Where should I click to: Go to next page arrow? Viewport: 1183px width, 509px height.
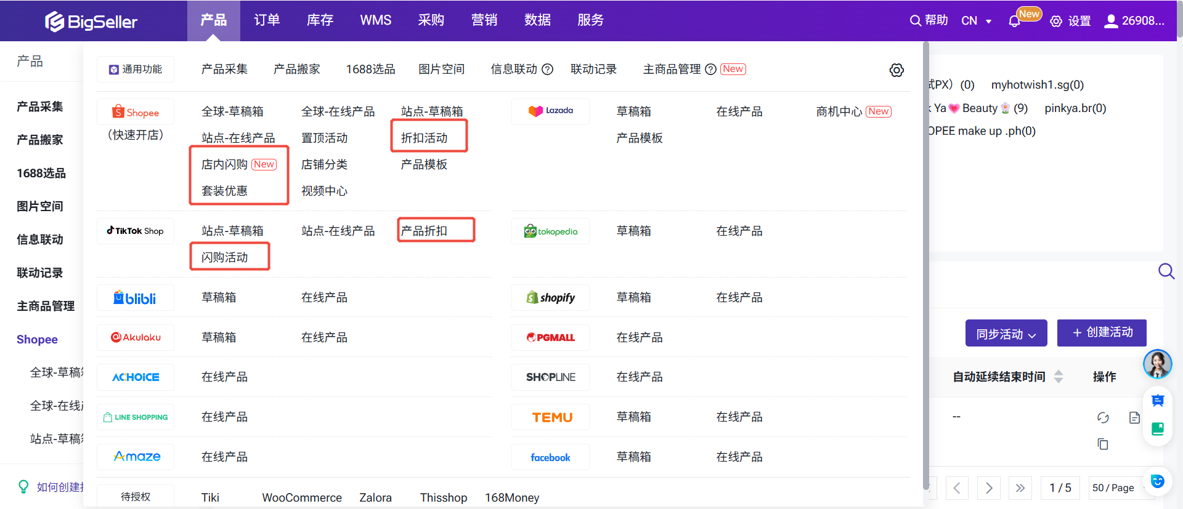pyautogui.click(x=989, y=488)
